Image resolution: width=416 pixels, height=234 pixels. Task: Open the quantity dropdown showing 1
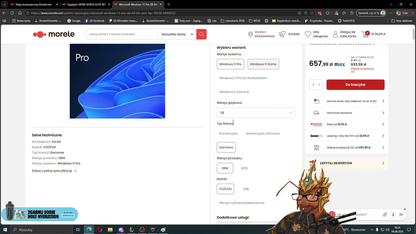(x=316, y=84)
